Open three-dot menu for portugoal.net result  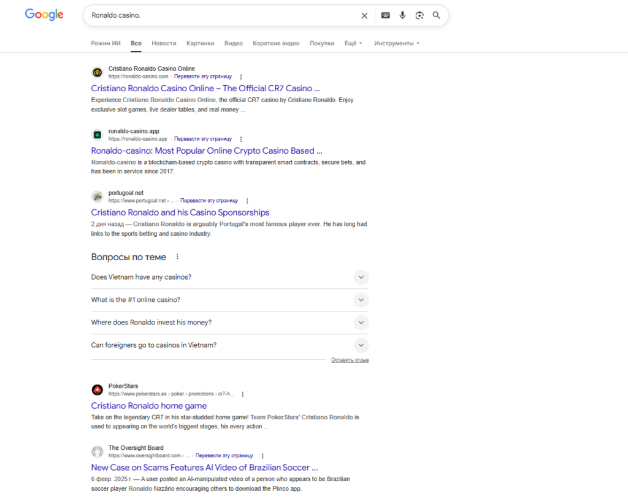click(247, 201)
